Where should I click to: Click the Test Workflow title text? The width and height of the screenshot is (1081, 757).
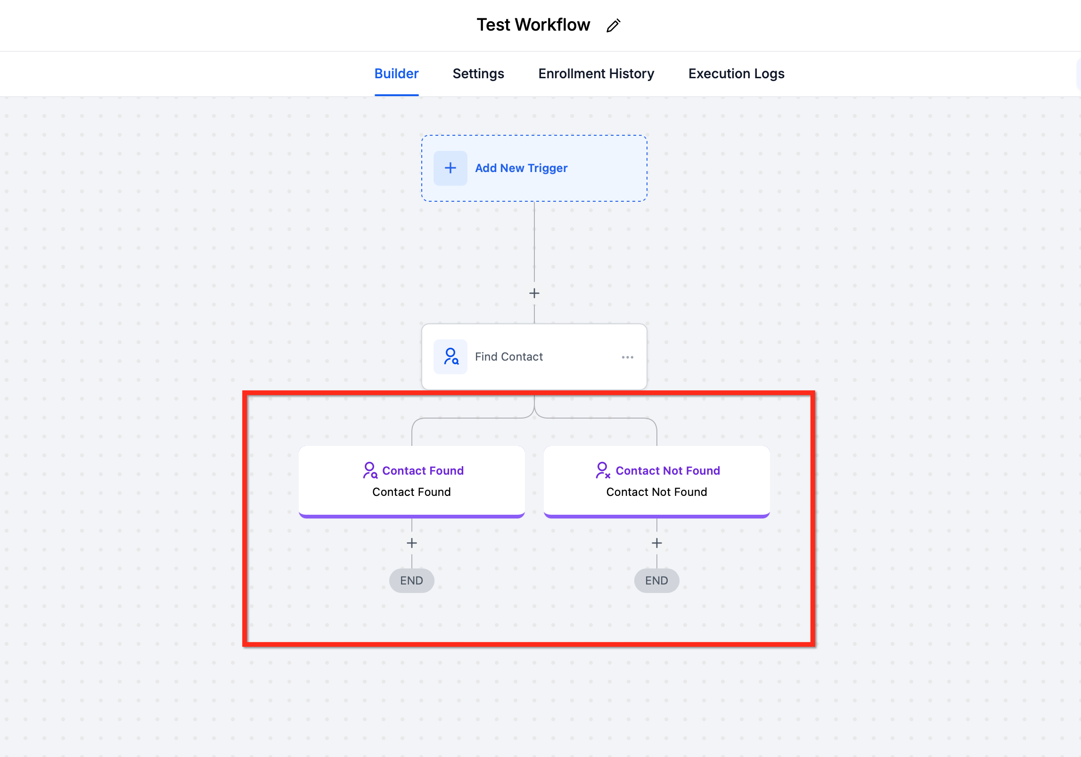tap(533, 25)
